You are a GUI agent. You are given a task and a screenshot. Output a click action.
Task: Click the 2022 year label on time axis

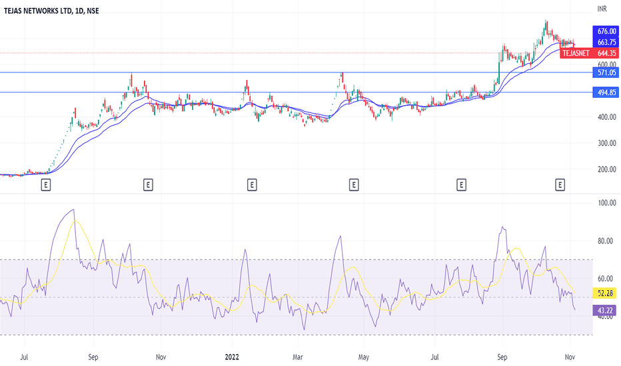[x=232, y=357]
